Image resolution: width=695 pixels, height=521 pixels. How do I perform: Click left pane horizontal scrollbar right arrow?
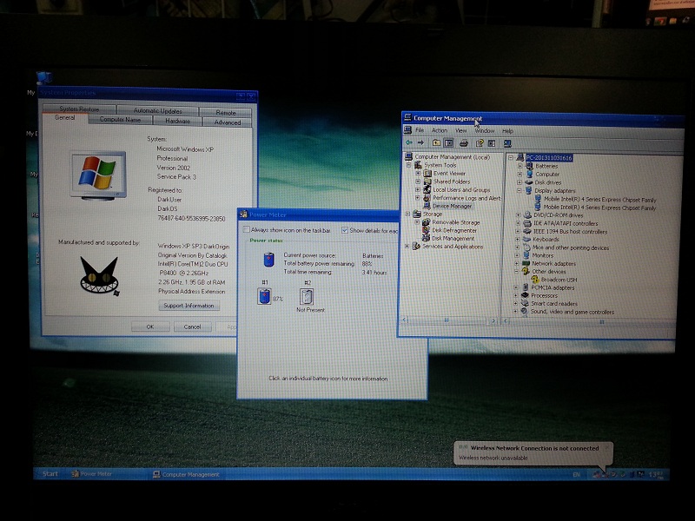(493, 320)
